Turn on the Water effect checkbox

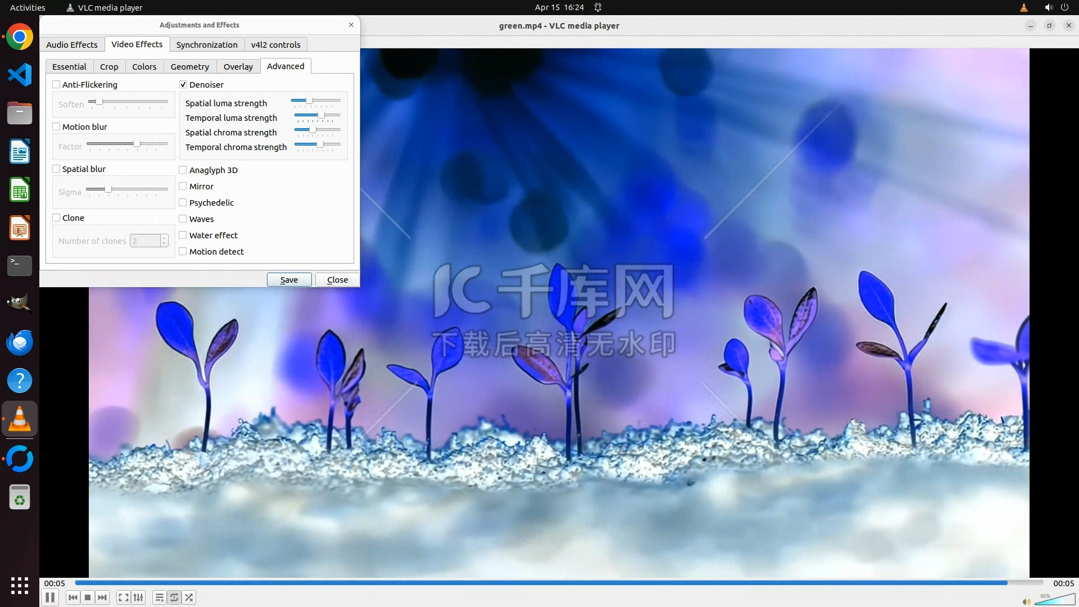coord(183,235)
